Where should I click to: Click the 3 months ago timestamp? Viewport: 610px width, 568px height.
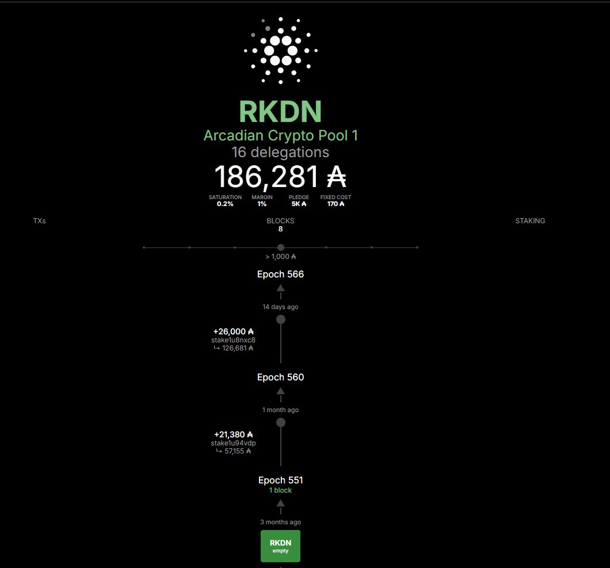click(x=280, y=522)
